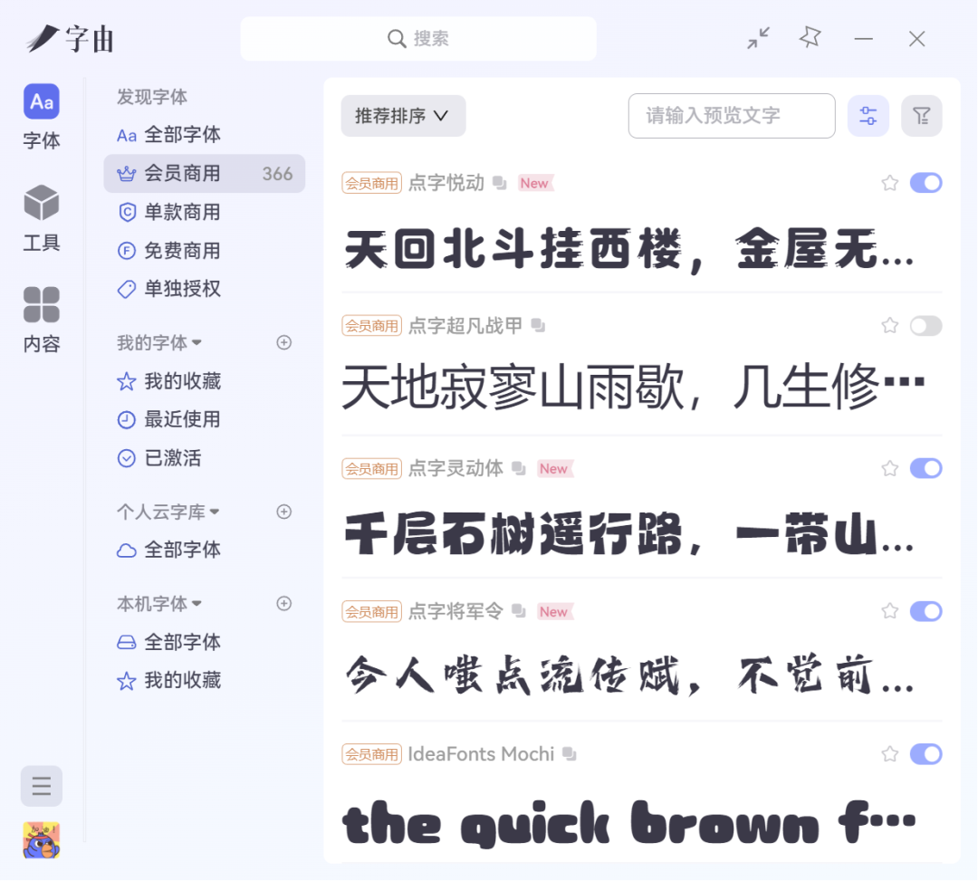Open the 内容 content section
Viewport: 978px width, 881px height.
coord(42,319)
